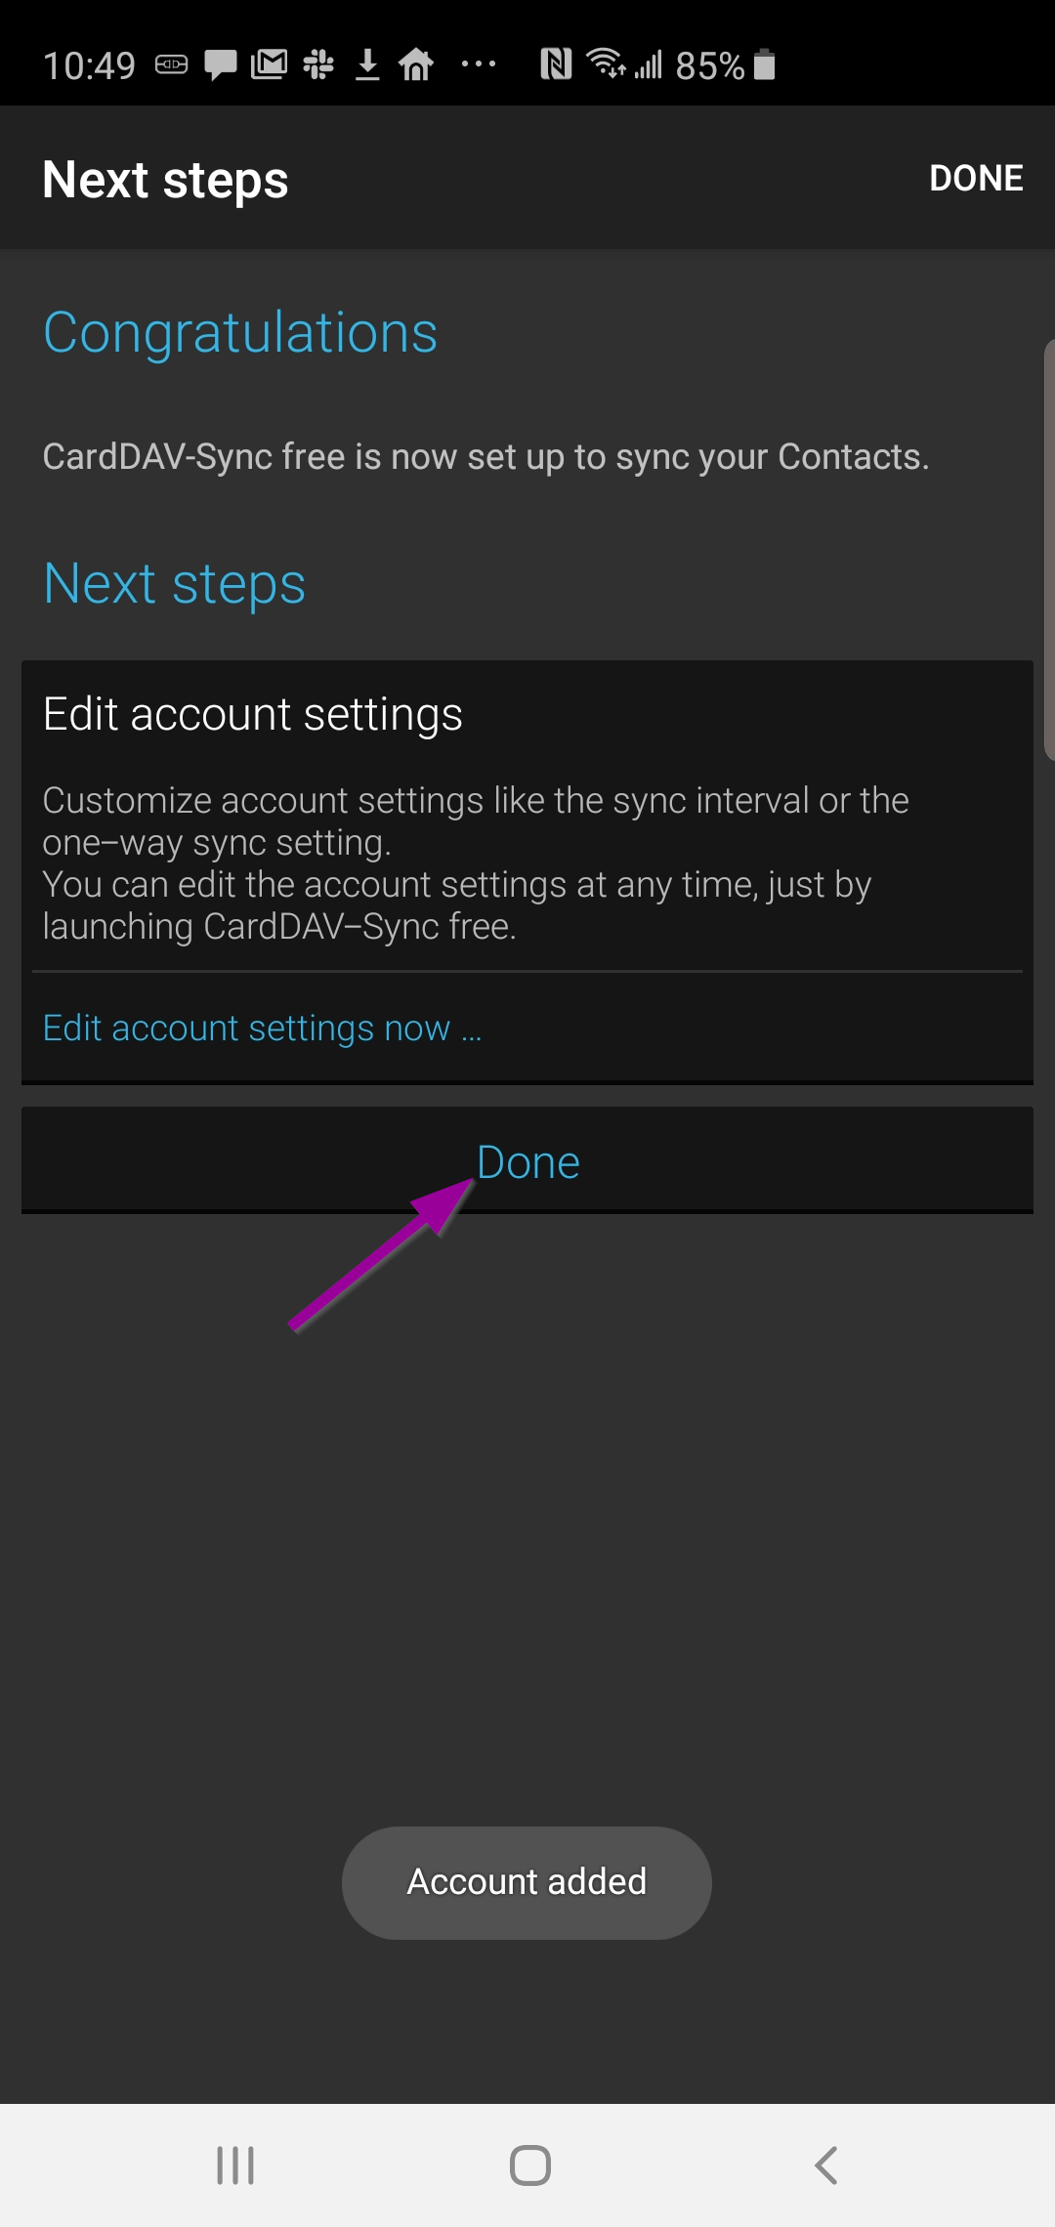This screenshot has height=2227, width=1055.
Task: Tap the house notification icon
Action: [416, 65]
